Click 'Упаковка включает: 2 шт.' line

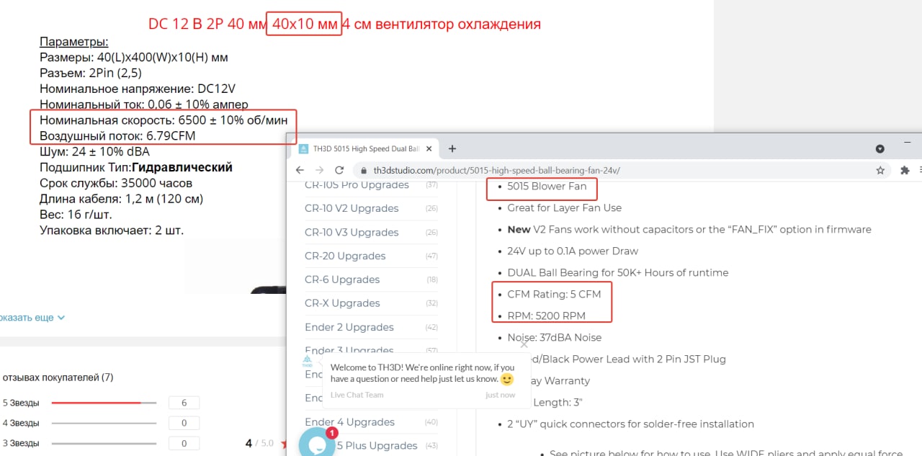pyautogui.click(x=112, y=231)
